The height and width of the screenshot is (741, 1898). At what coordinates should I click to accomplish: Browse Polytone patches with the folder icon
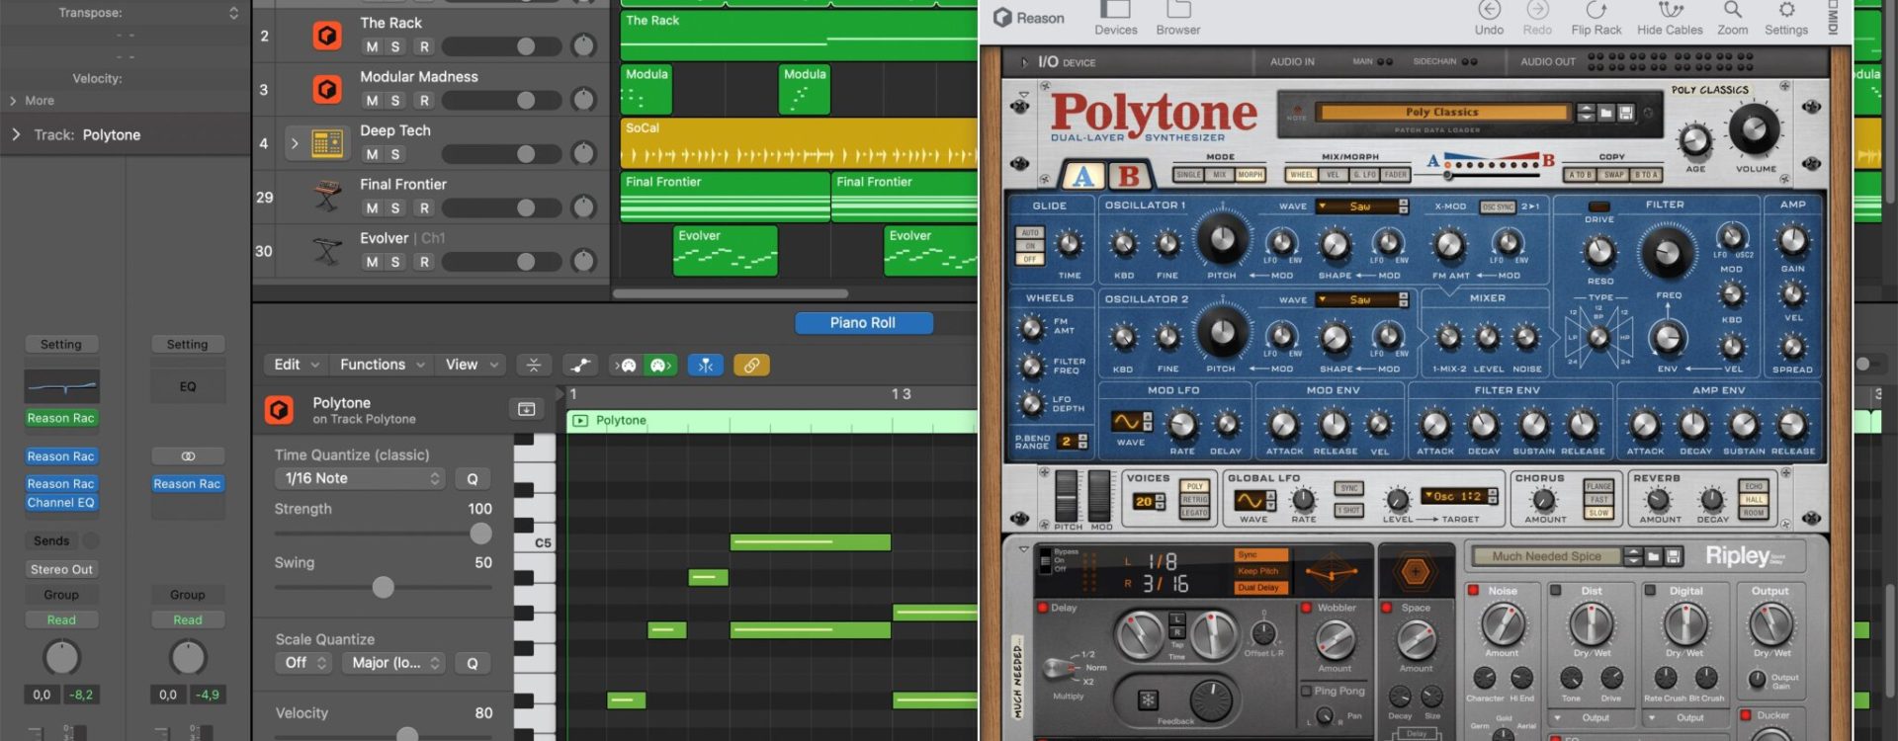(1606, 113)
